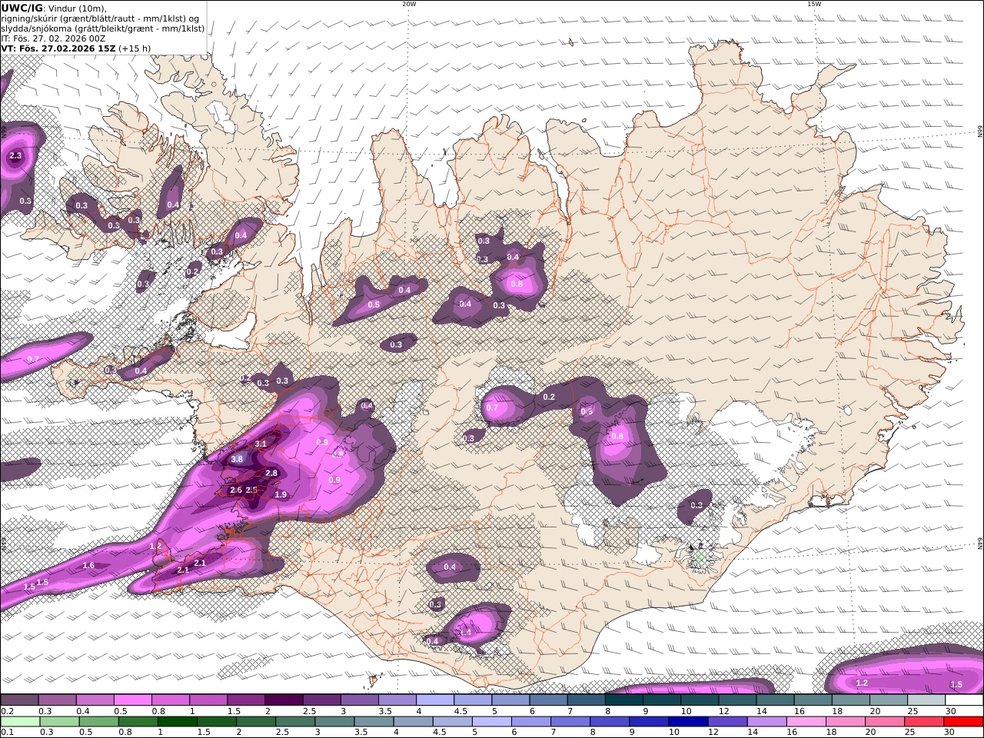This screenshot has height=738, width=984.
Task: Click the 'rigning/skúrir' legend description line
Action: tap(100, 18)
